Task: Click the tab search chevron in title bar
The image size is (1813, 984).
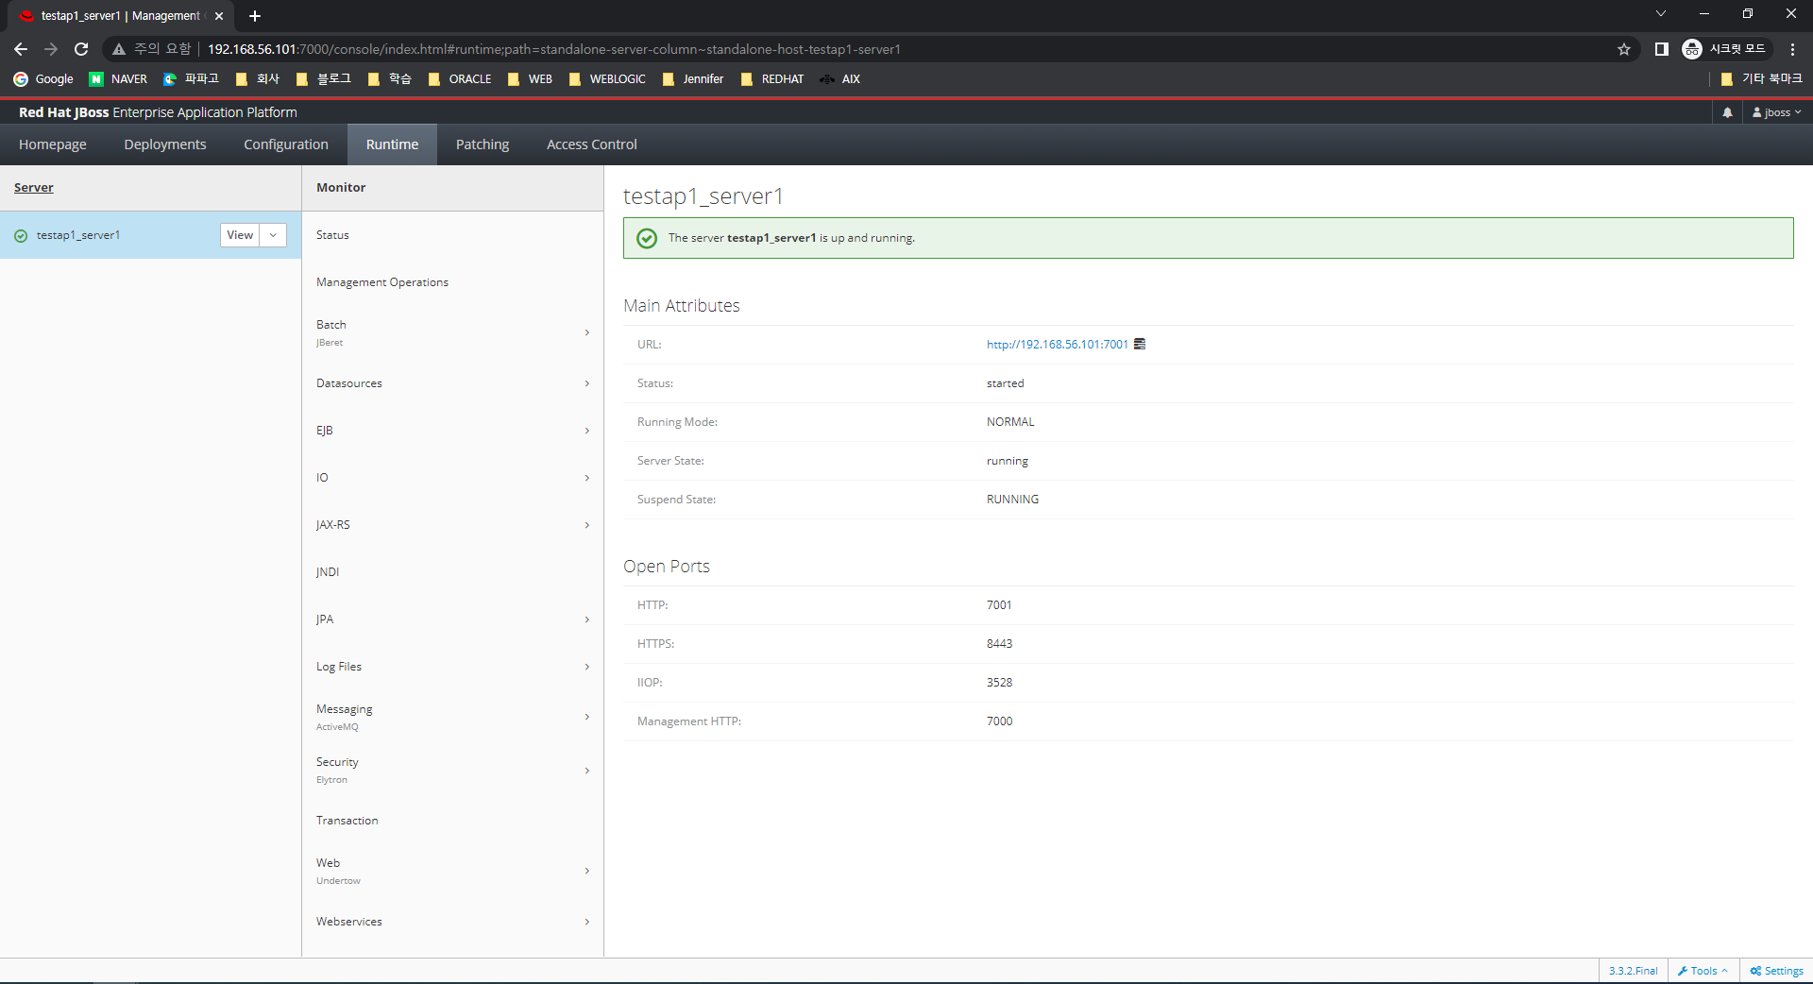Action: 1661,14
